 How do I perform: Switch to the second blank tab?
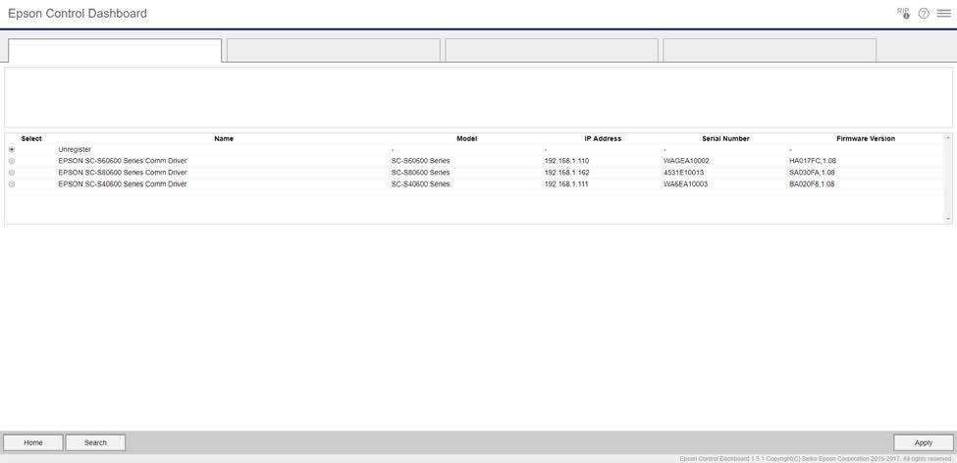[x=333, y=51]
